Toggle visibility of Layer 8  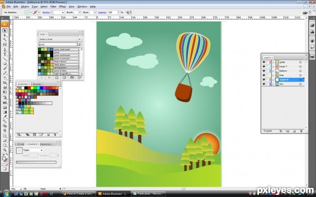pyautogui.click(x=264, y=80)
